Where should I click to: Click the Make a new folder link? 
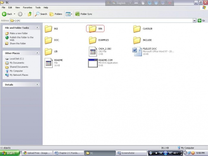(18, 33)
